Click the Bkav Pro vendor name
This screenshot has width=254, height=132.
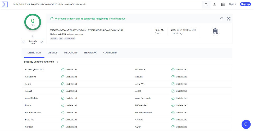tap(29, 120)
